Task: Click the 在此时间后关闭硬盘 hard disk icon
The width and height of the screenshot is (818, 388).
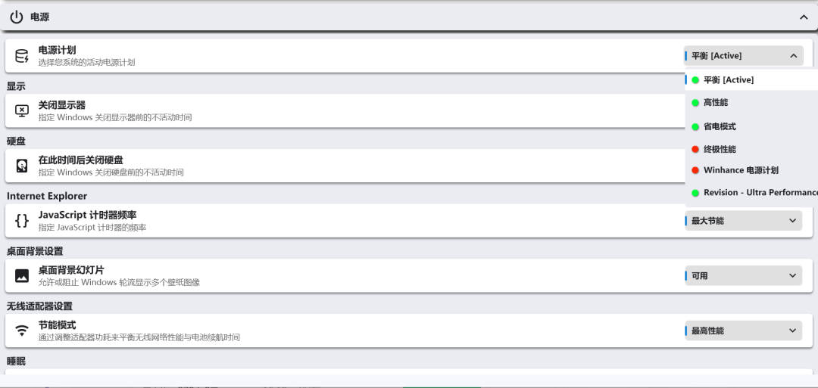Action: point(22,166)
